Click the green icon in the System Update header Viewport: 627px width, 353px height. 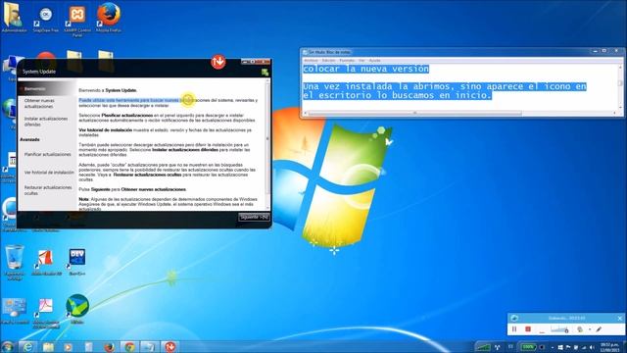click(265, 72)
